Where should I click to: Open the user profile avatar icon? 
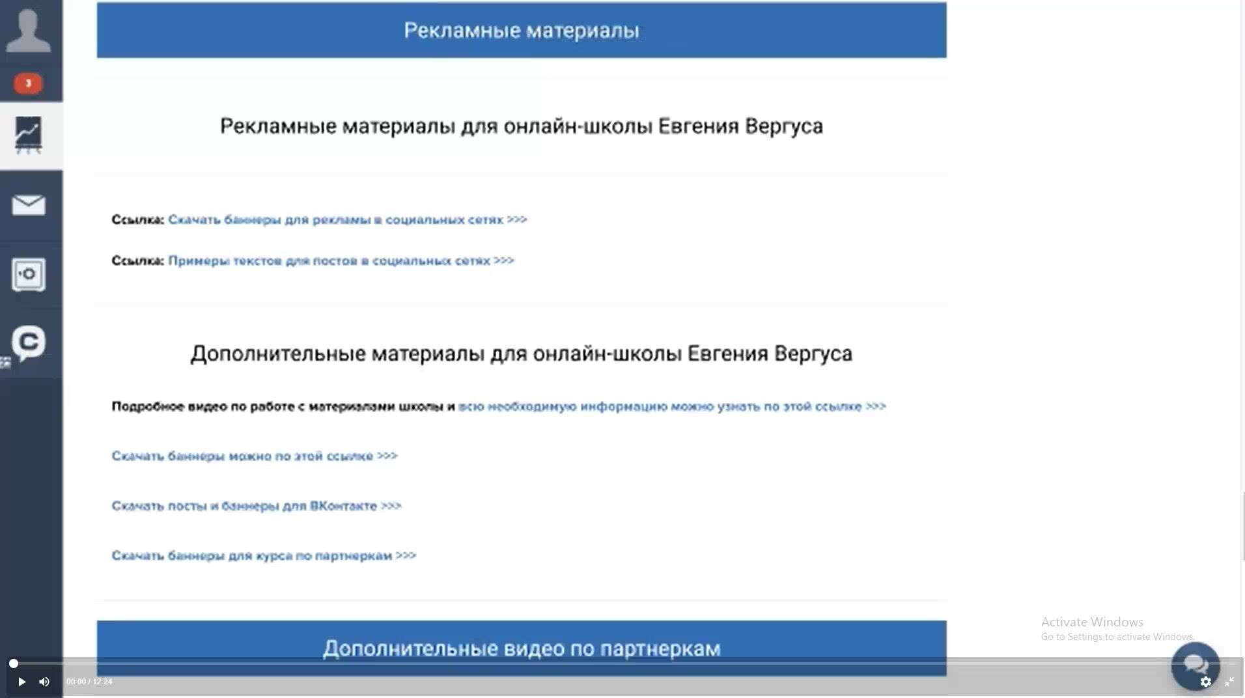tap(29, 31)
